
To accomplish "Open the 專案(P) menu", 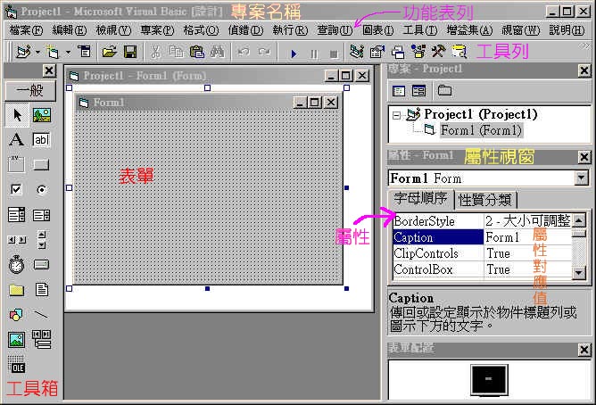I will click(157, 30).
